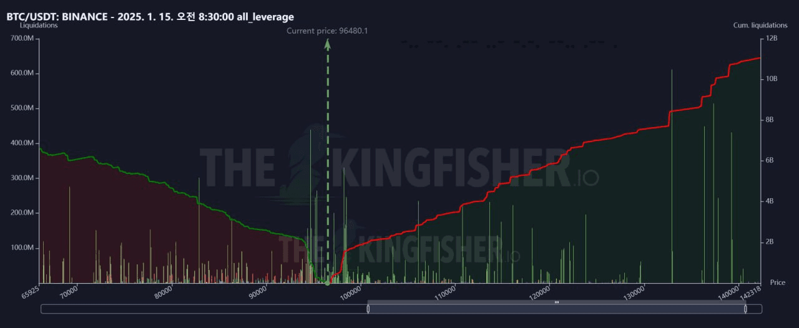Click the 4B right axis tick label
799x328 pixels.
tap(770, 201)
